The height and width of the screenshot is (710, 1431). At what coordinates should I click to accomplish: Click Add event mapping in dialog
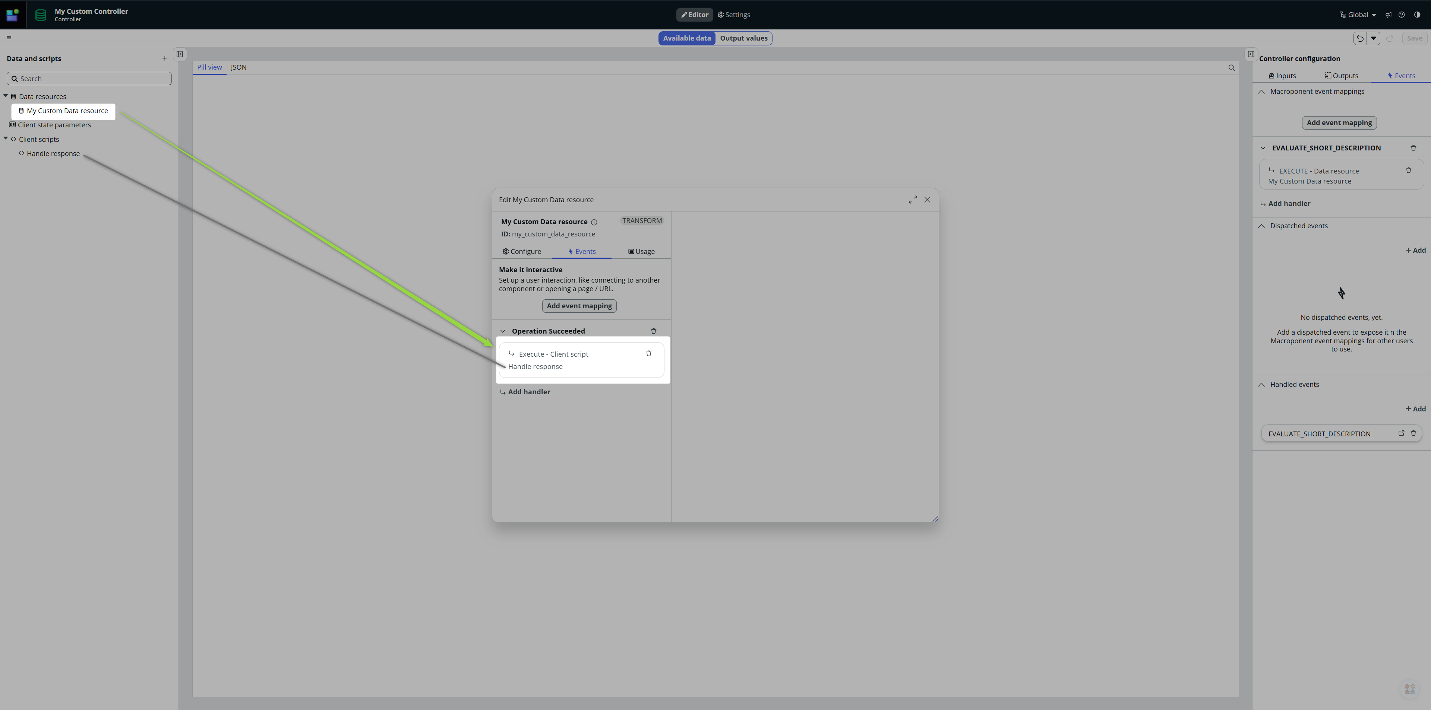579,306
